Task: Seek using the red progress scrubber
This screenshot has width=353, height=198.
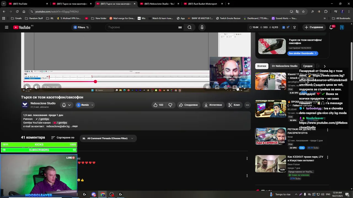Action: pos(95,82)
